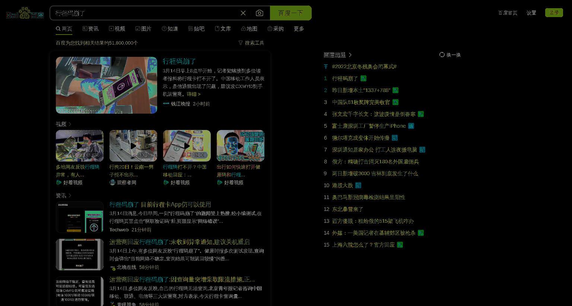
Task: Open headline 行程码崩了 top result
Action: 179,61
